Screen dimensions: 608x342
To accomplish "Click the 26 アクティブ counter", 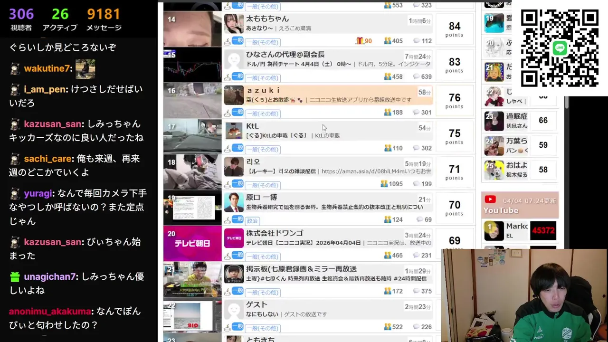I will tap(60, 19).
